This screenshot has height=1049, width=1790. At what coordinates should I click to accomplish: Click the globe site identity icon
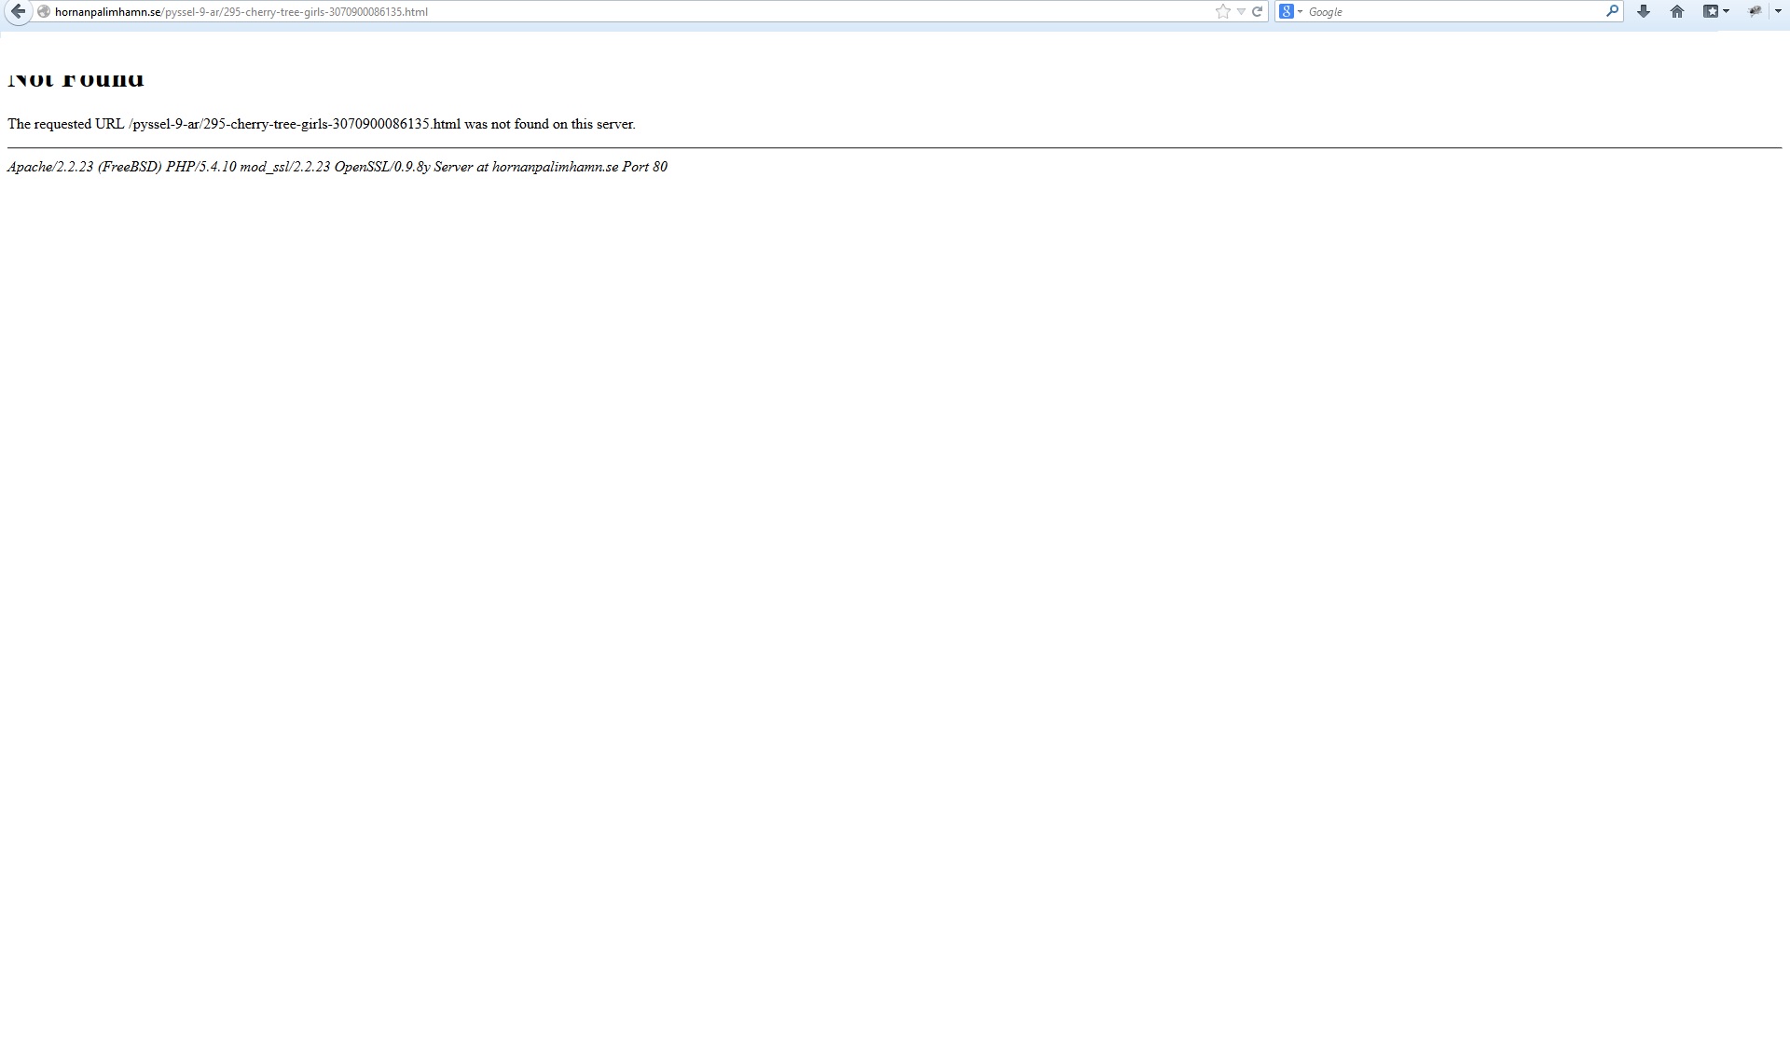(44, 12)
